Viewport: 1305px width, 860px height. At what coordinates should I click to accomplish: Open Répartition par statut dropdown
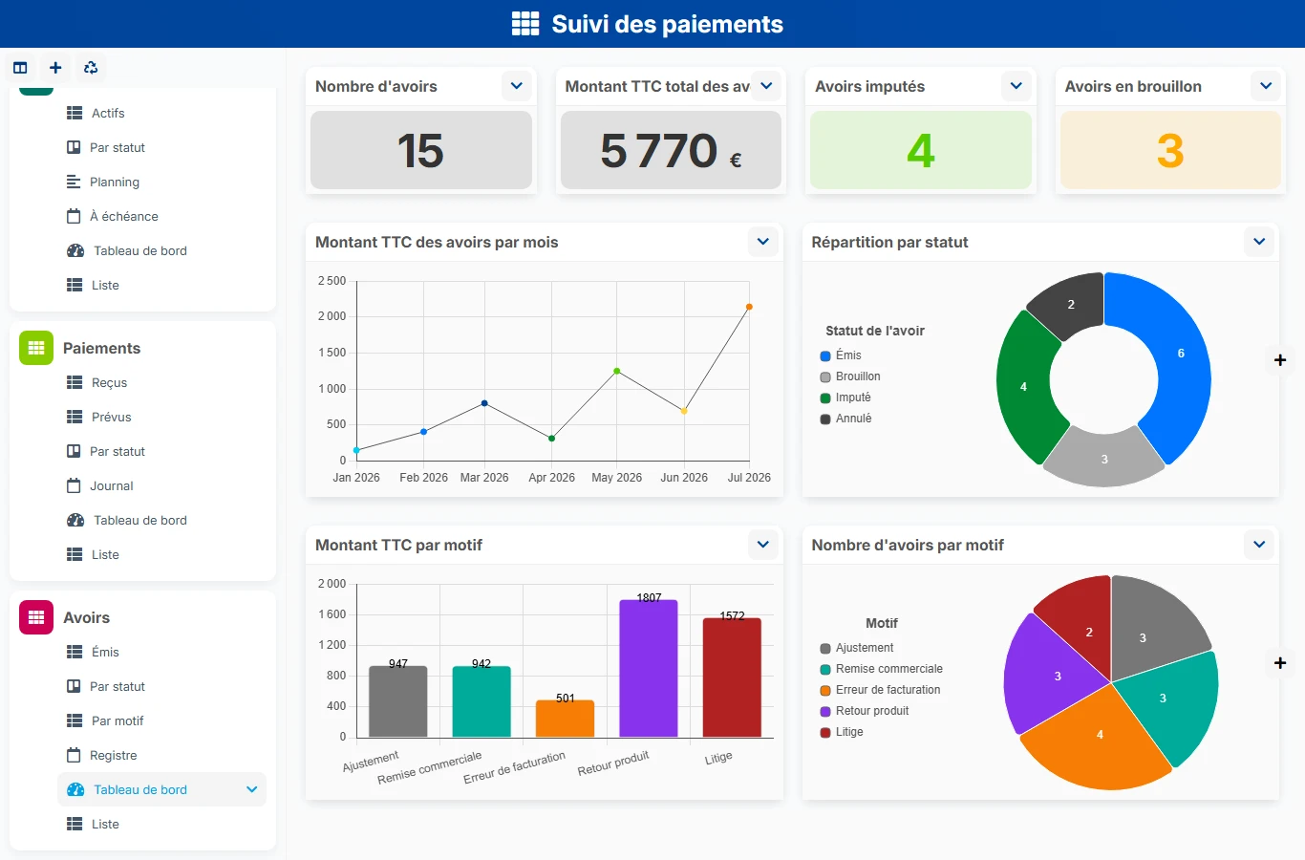click(1259, 242)
